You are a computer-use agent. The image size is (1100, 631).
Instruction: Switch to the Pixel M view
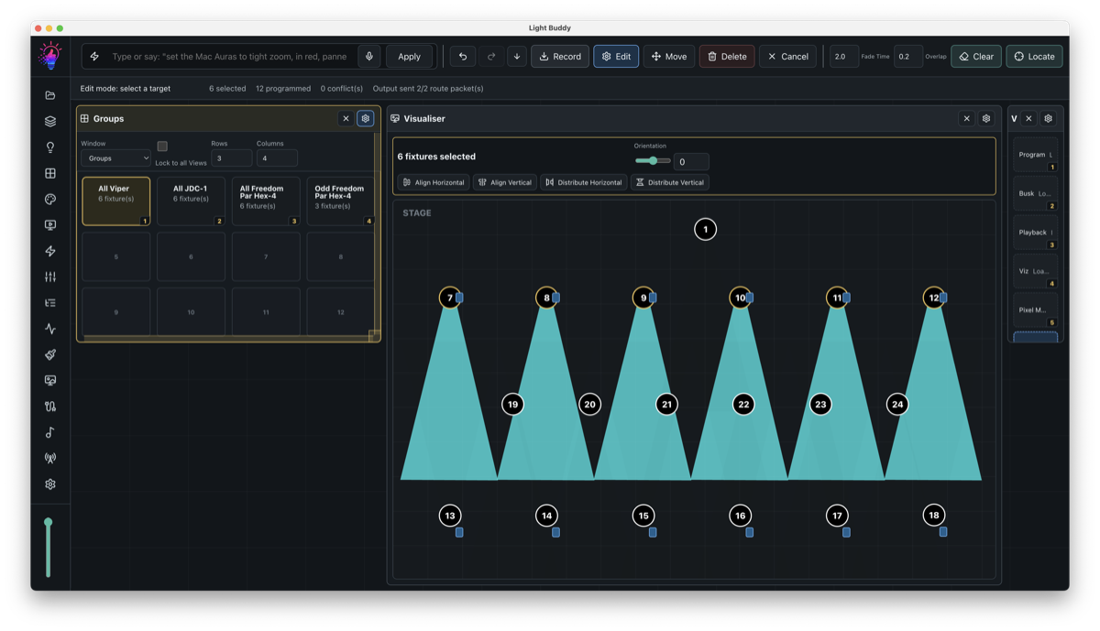[1036, 310]
